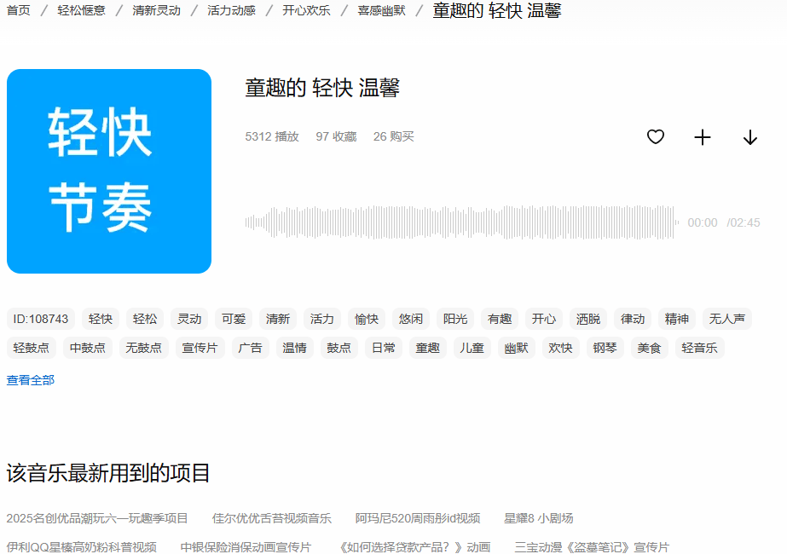Select the 无人声 tag
Screen dimensions: 787x554
(727, 319)
